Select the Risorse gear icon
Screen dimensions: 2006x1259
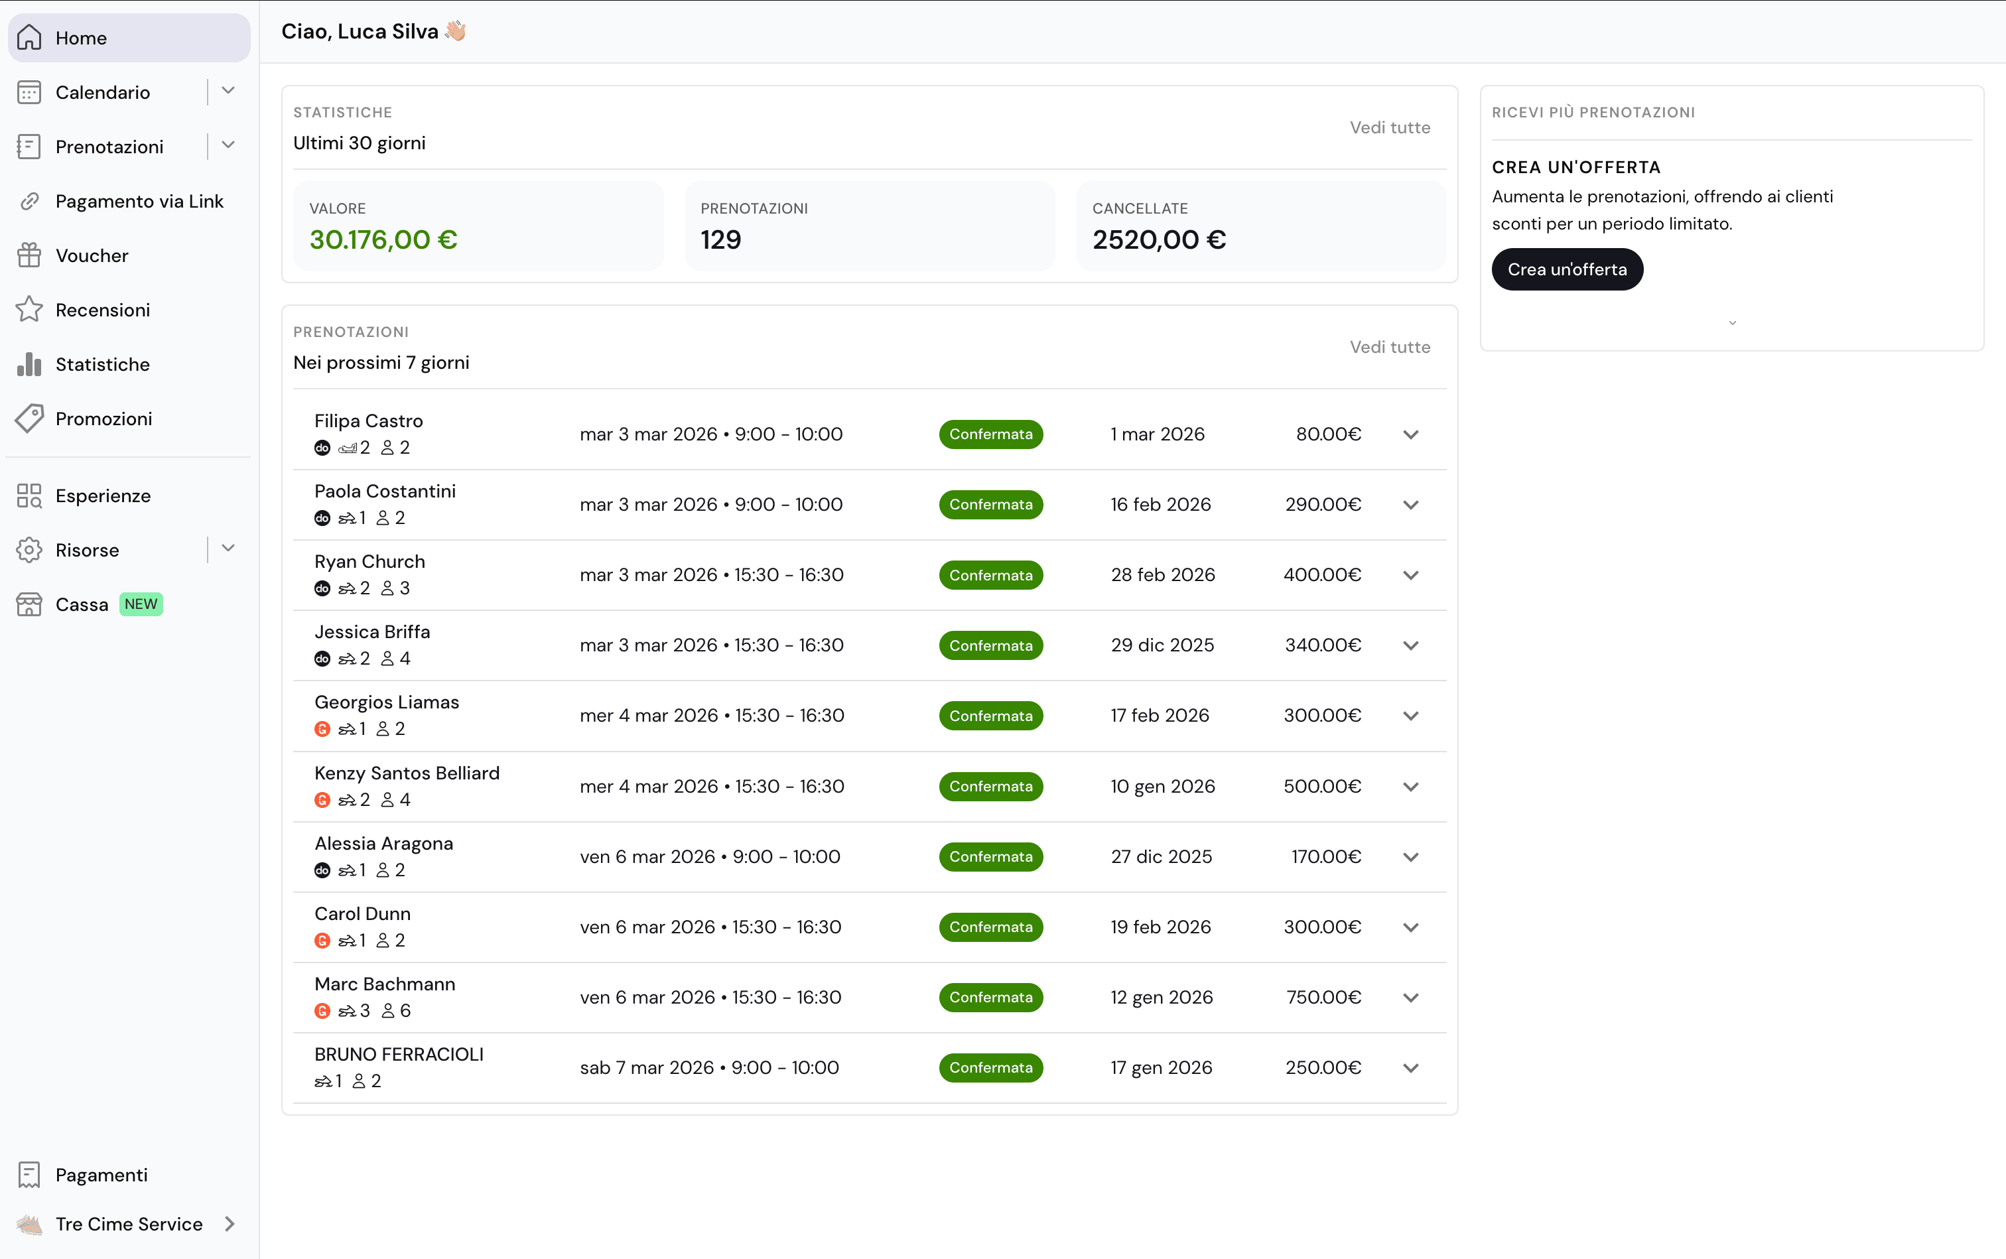tap(30, 549)
